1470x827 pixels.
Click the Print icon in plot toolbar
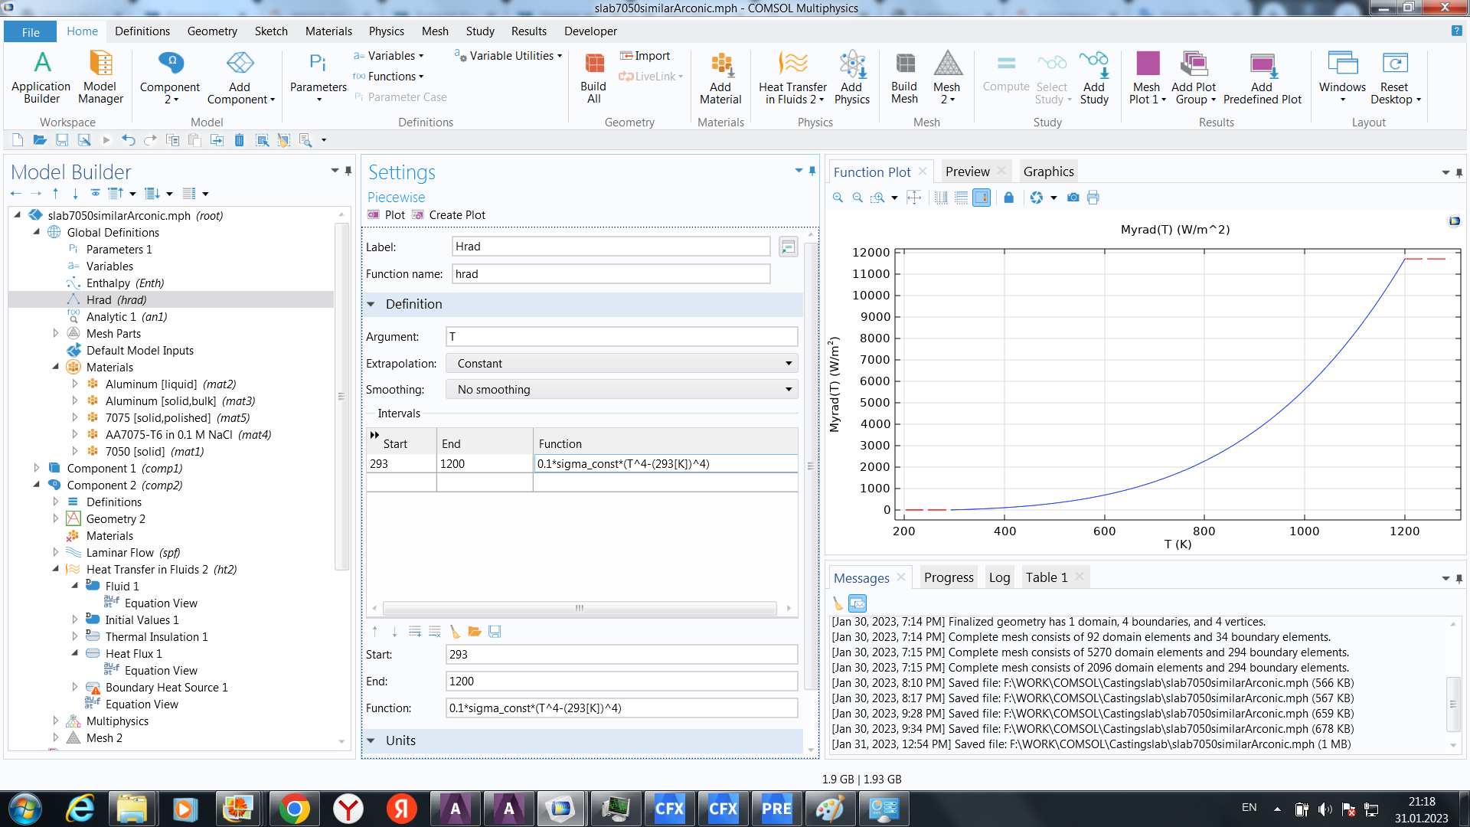coord(1093,198)
